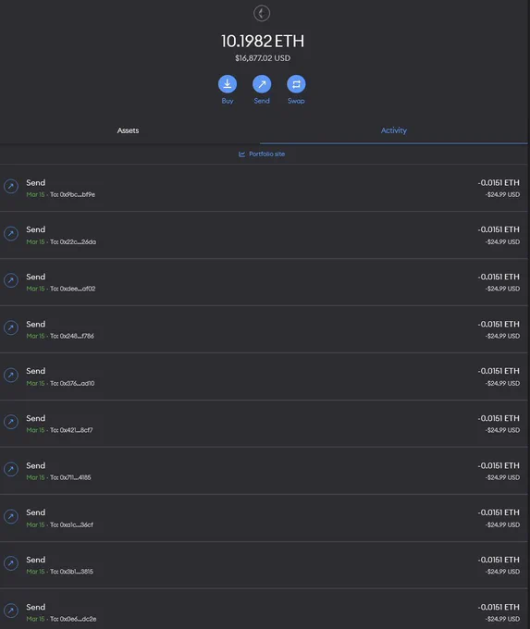Click -$24.99 USD value in 0x376...ad10 row
530x629 pixels.
pyautogui.click(x=502, y=384)
